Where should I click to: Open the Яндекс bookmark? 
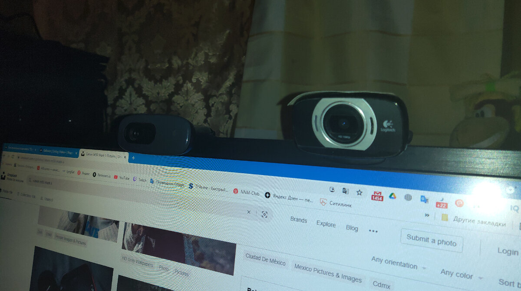point(84,173)
